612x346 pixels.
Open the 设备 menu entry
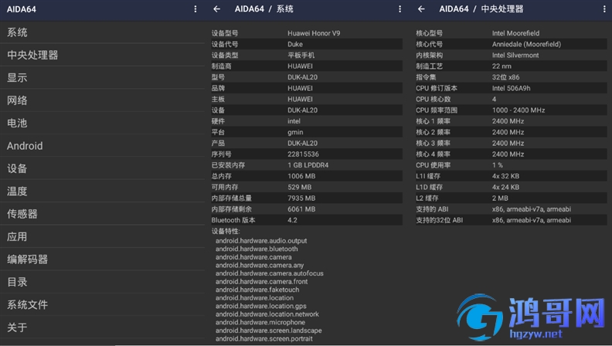102,168
